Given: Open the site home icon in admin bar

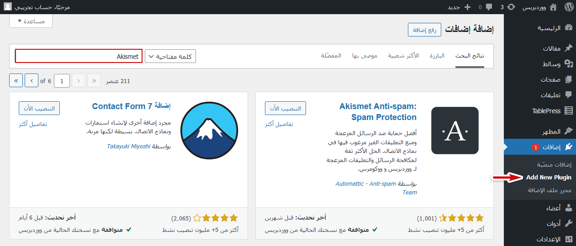Looking at the screenshot, I should [553, 7].
